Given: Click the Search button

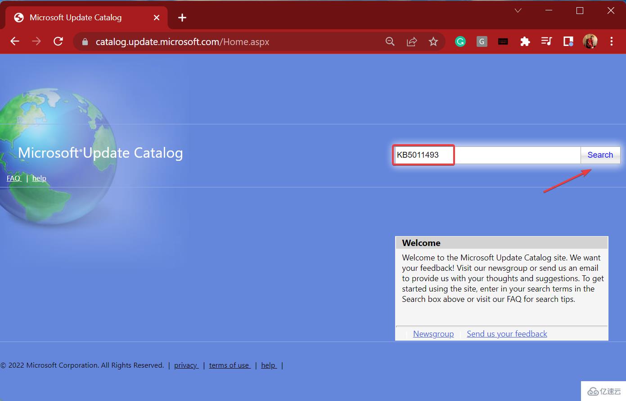Looking at the screenshot, I should (x=600, y=155).
